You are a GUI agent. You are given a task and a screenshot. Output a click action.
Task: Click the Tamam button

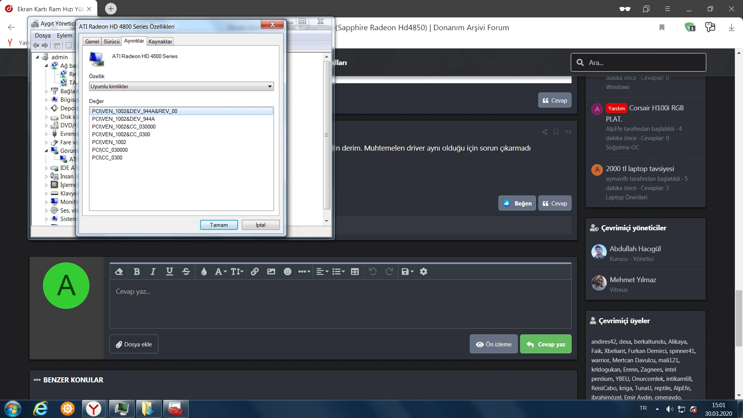219,225
